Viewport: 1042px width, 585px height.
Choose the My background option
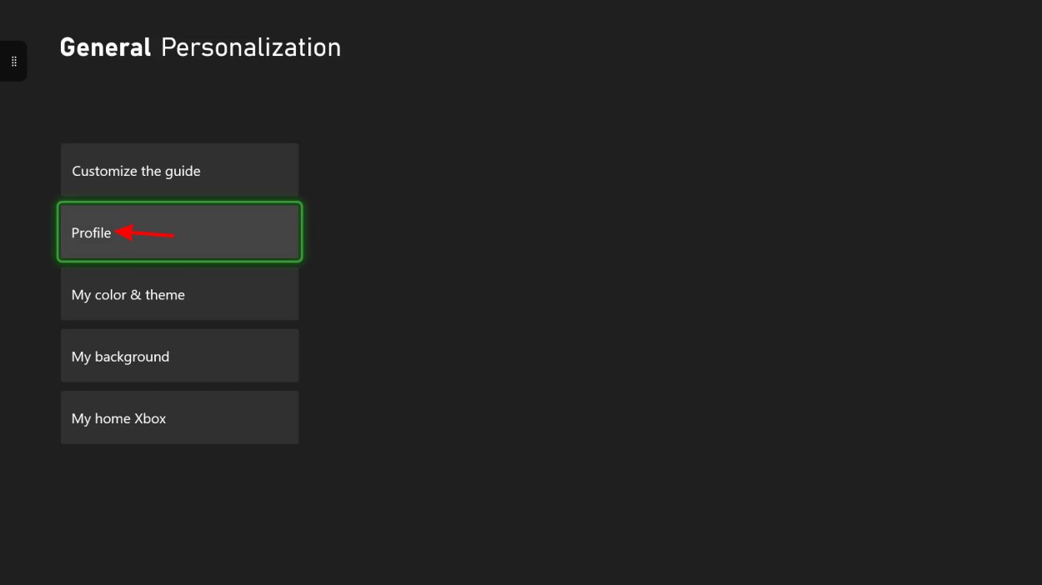(179, 356)
